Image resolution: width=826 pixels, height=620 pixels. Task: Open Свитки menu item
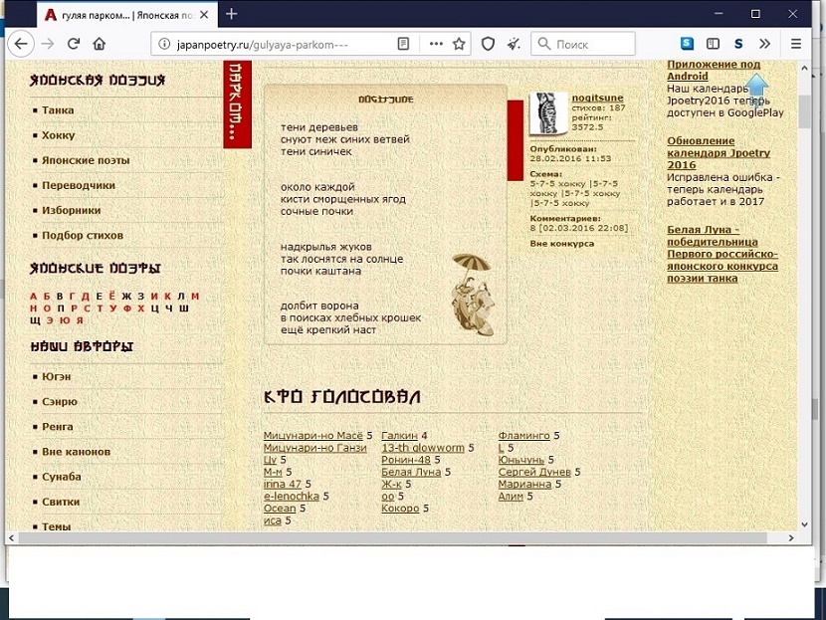click(61, 502)
